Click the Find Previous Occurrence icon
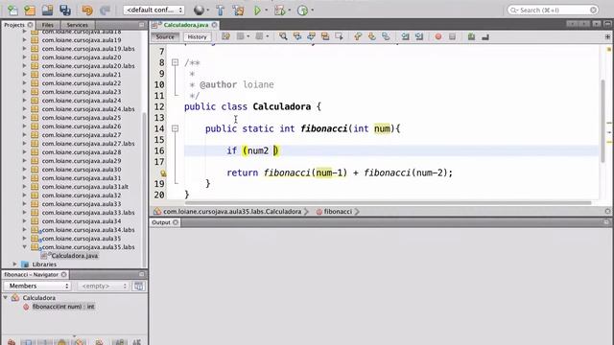The image size is (614, 345). click(x=297, y=36)
